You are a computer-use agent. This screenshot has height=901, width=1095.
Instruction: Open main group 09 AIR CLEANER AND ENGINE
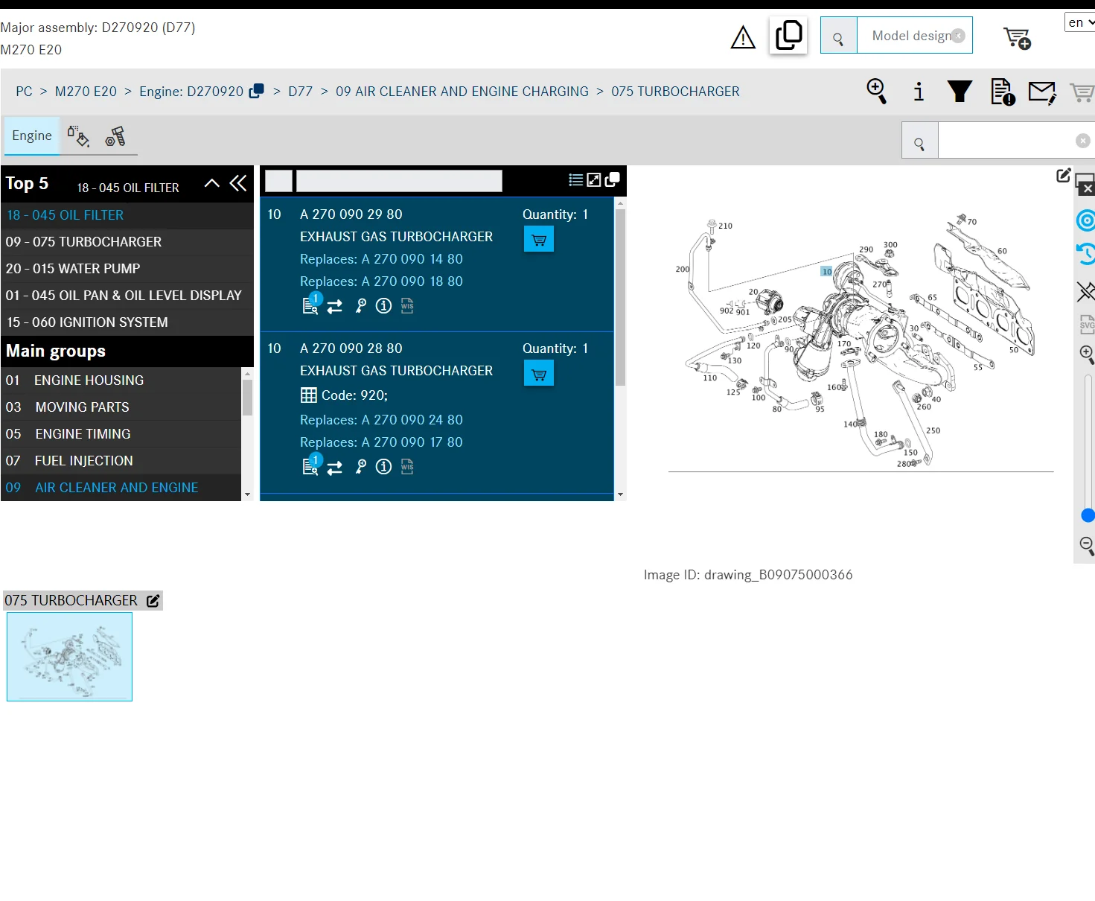121,488
